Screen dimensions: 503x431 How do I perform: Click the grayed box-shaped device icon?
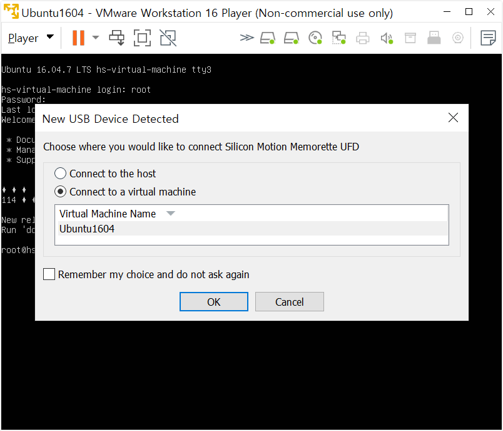click(410, 38)
